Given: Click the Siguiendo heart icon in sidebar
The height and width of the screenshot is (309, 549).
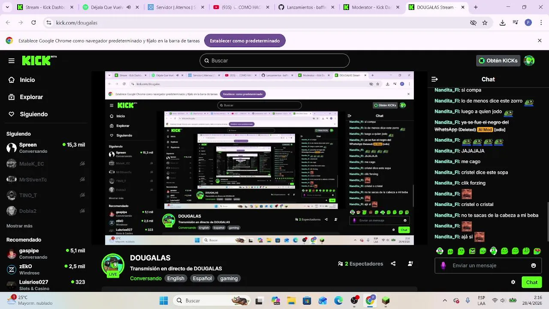Looking at the screenshot, I should (12, 114).
